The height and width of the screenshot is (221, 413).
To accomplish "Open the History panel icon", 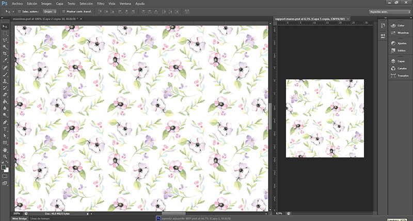I will 383,25.
